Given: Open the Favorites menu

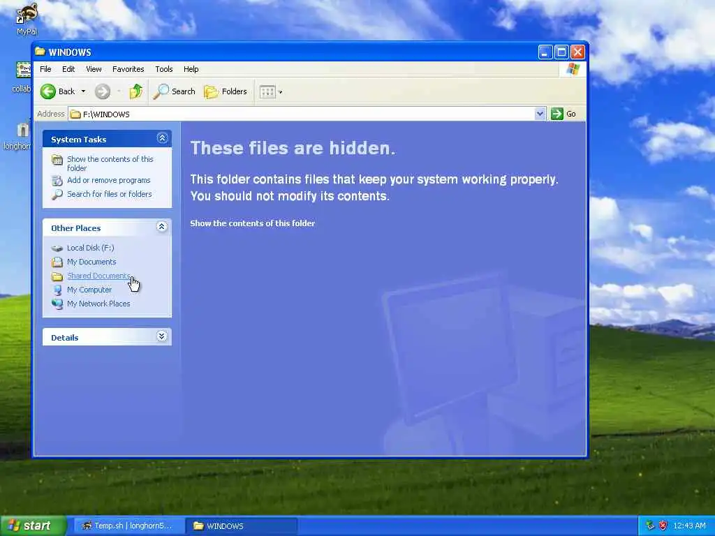Looking at the screenshot, I should pyautogui.click(x=128, y=69).
